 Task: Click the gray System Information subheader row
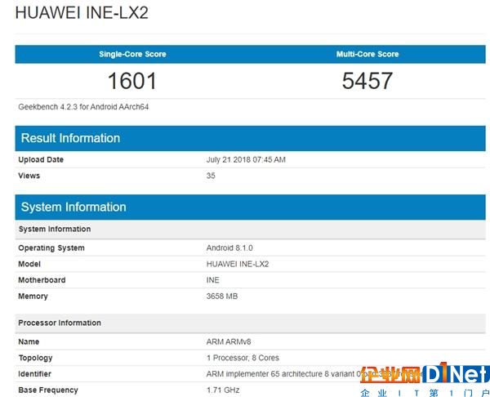251,230
